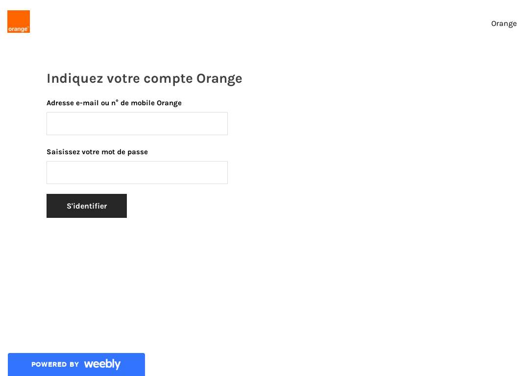
Task: Focus the e-mail or mobile number field
Action: [x=137, y=124]
